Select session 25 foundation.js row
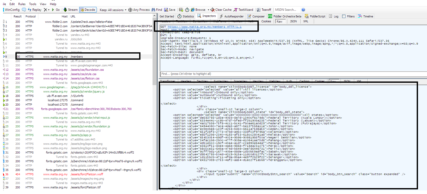The image size is (427, 194). pyautogui.click(x=77, y=126)
